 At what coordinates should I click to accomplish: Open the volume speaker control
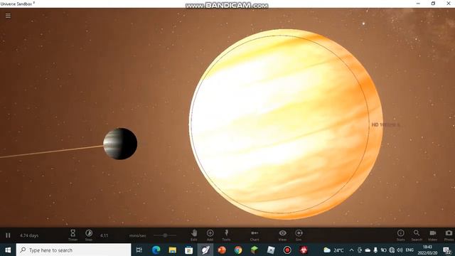pos(400,250)
